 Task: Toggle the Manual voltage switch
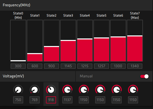pos(144,76)
